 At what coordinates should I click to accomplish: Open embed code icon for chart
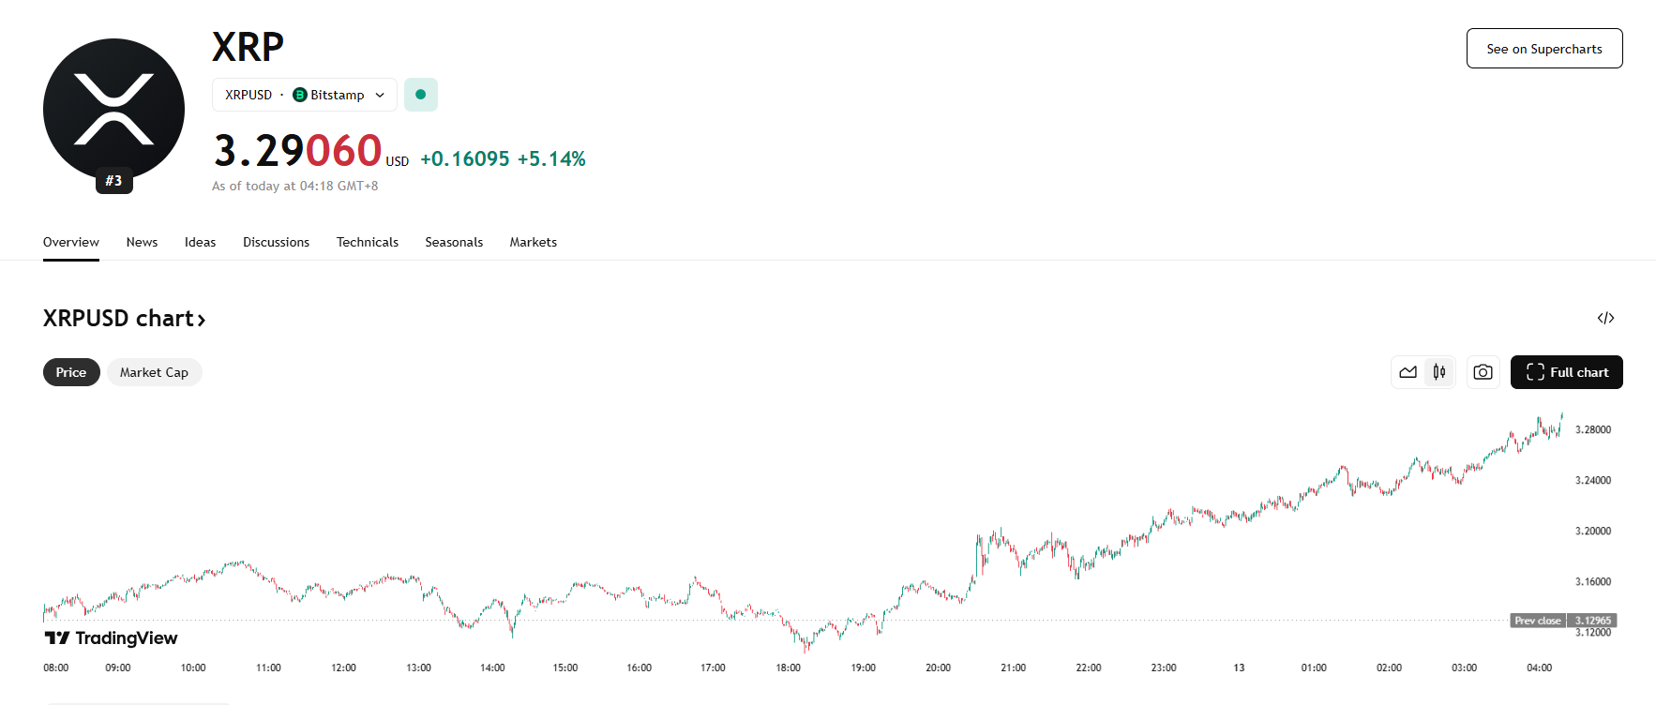1605,318
